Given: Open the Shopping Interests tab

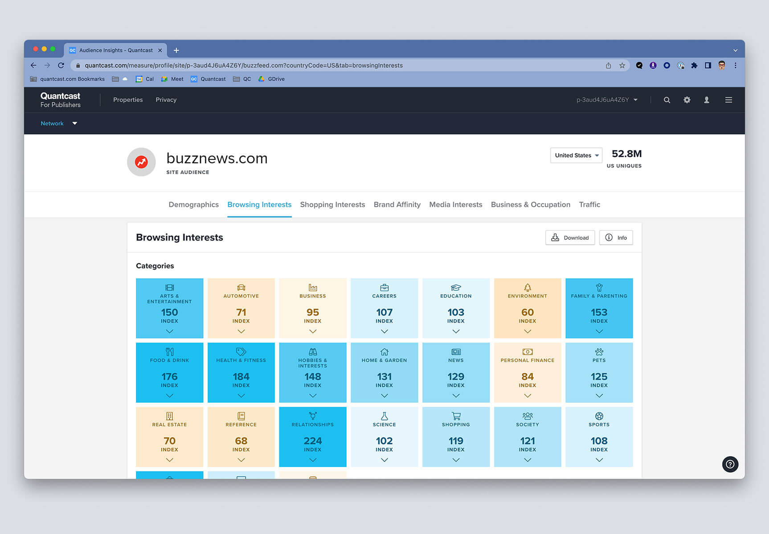Looking at the screenshot, I should pyautogui.click(x=332, y=204).
